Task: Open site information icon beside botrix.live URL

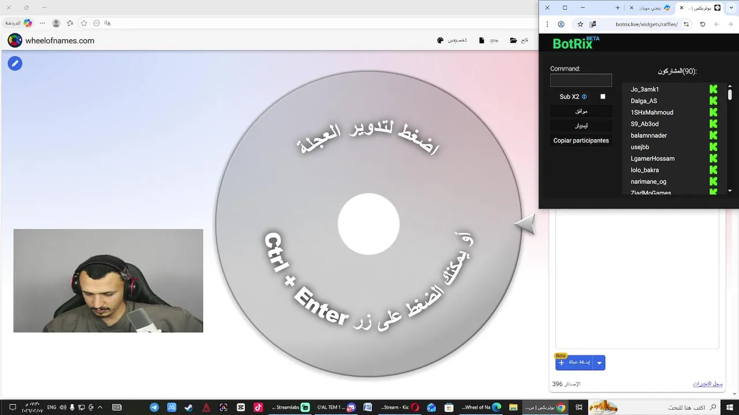Action: pyautogui.click(x=686, y=24)
